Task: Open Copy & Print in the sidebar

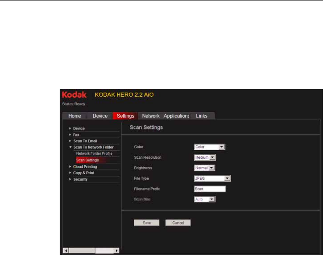Action: [84, 173]
